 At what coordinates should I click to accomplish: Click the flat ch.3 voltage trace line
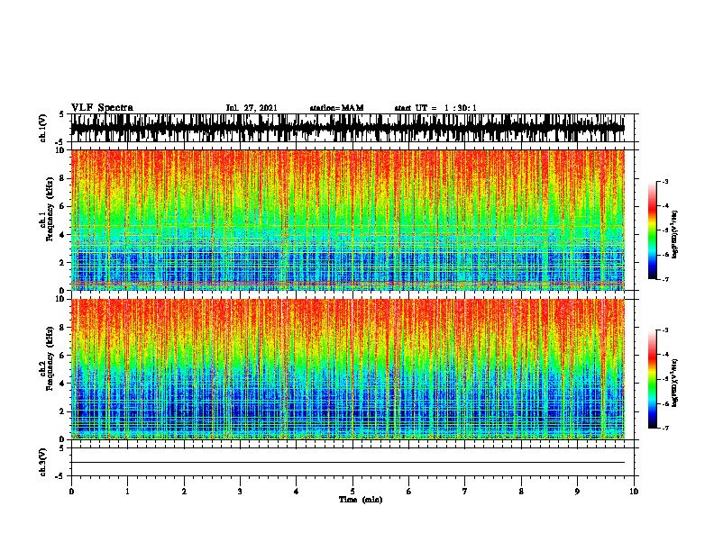coord(348,463)
